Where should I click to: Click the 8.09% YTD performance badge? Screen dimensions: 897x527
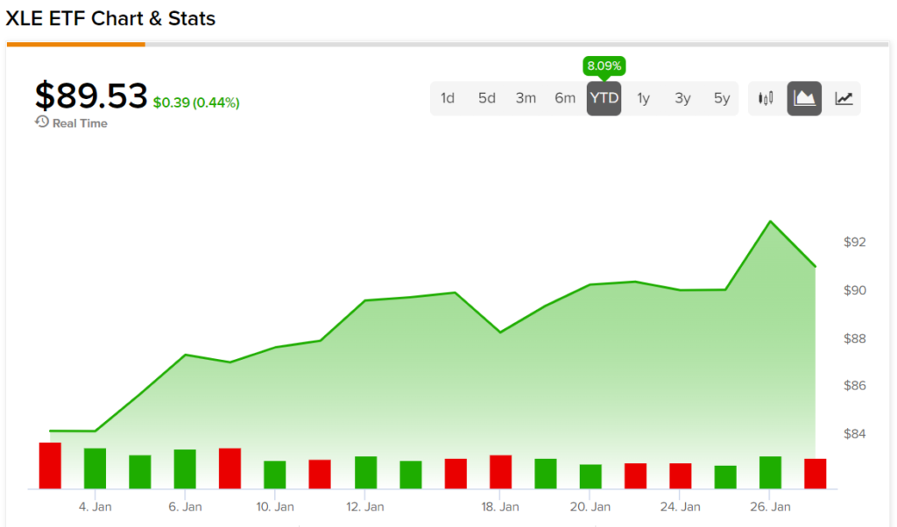tap(604, 66)
